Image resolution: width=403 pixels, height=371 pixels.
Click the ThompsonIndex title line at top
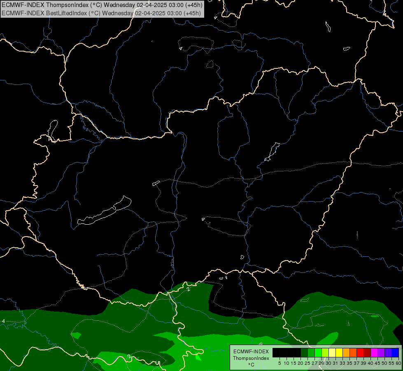pos(102,5)
